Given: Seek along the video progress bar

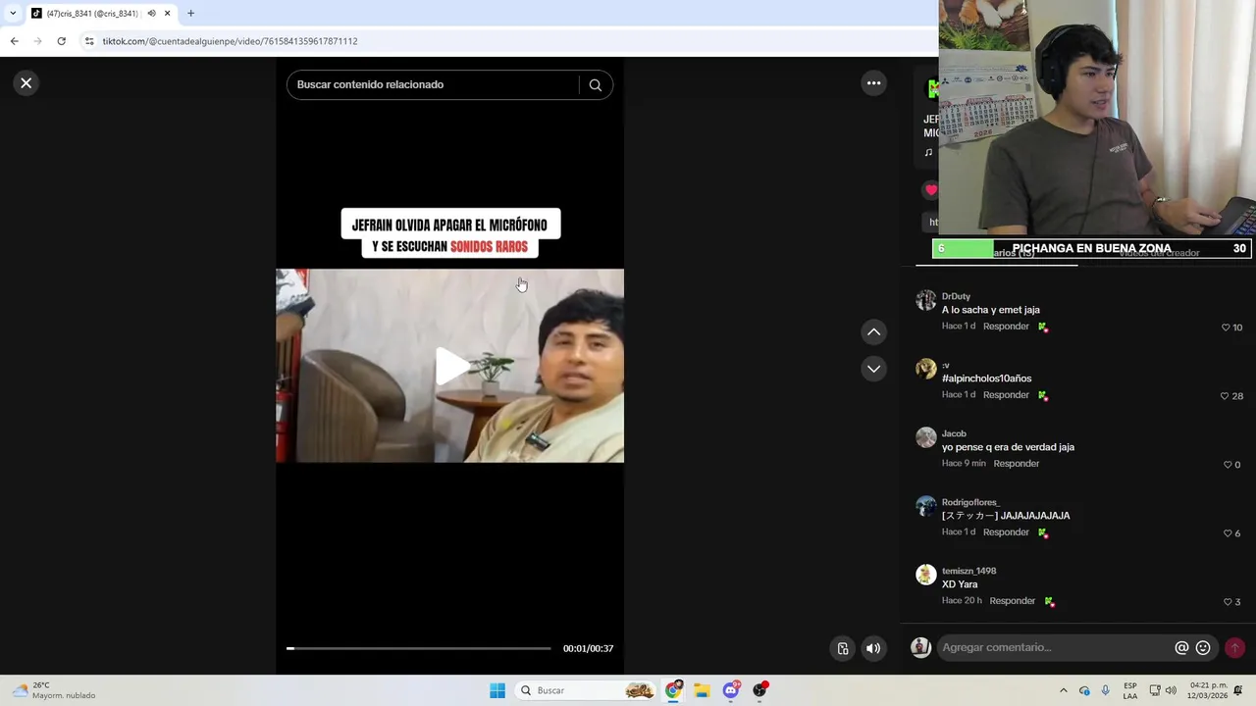Looking at the screenshot, I should pyautogui.click(x=419, y=648).
